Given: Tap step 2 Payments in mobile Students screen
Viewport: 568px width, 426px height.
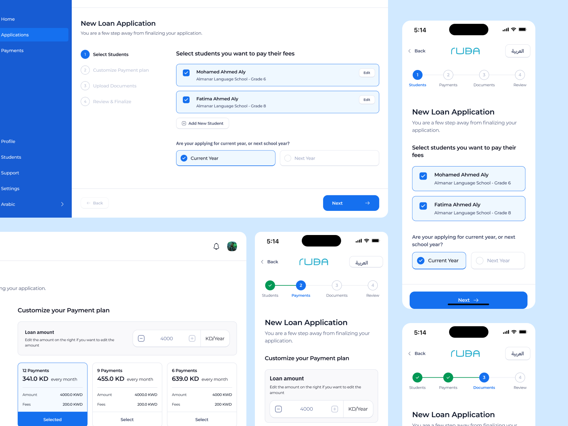Looking at the screenshot, I should 448,78.
